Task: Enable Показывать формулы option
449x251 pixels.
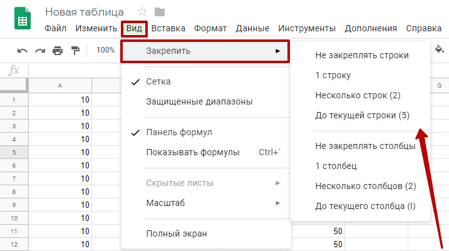Action: [x=192, y=152]
